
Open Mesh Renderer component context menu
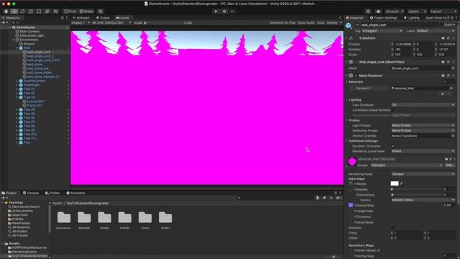[454, 76]
